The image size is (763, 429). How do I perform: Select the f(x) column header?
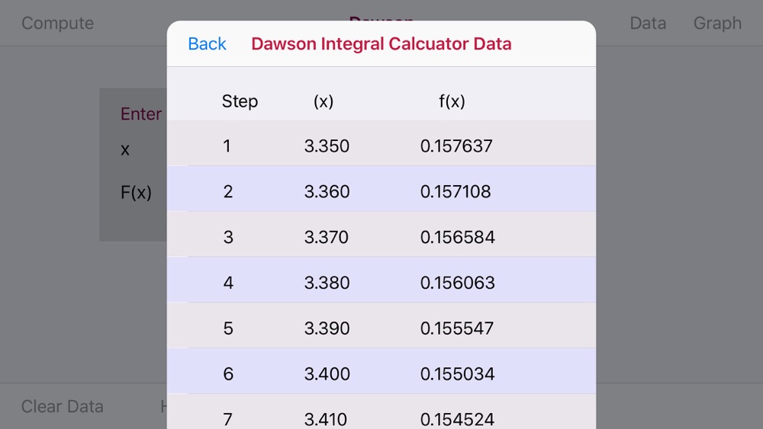(452, 101)
